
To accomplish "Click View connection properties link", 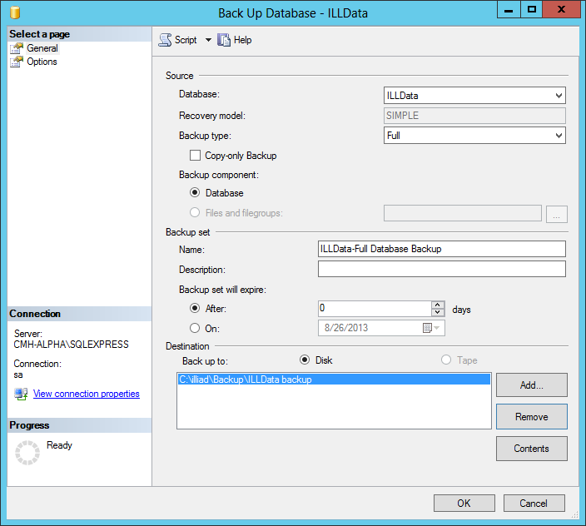I will click(86, 394).
